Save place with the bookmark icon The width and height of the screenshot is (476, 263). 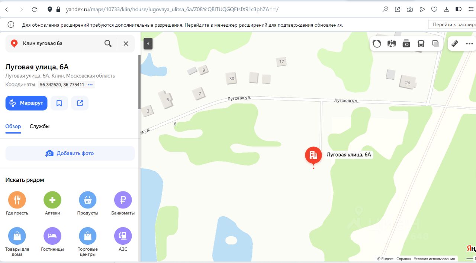click(x=59, y=103)
